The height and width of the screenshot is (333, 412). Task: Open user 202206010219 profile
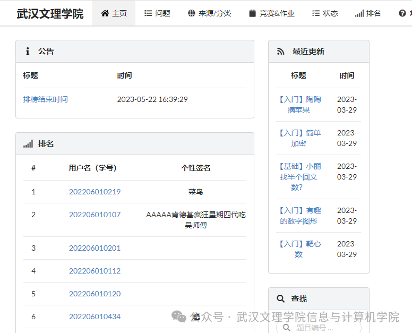coord(95,192)
